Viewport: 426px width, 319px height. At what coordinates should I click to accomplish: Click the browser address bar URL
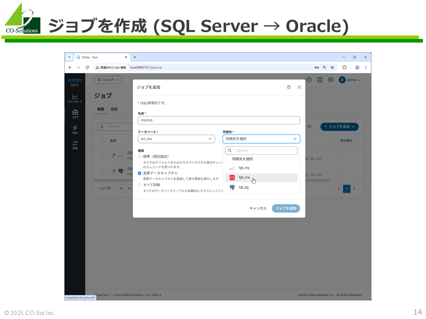(146, 67)
